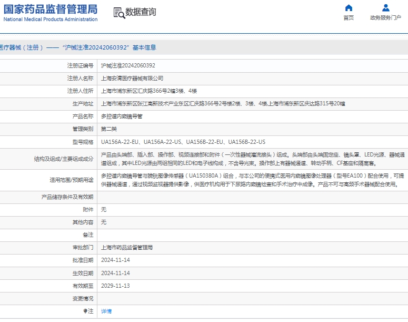
Task: Click the 数据查询 heading text
Action: (x=141, y=12)
